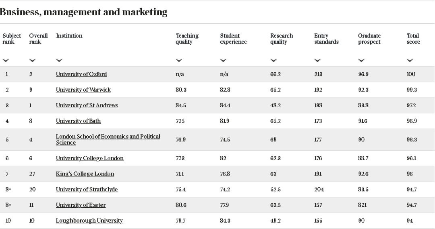Click the Teaching quality sort arrow
Viewport: 435px width, 229px height.
179,60
